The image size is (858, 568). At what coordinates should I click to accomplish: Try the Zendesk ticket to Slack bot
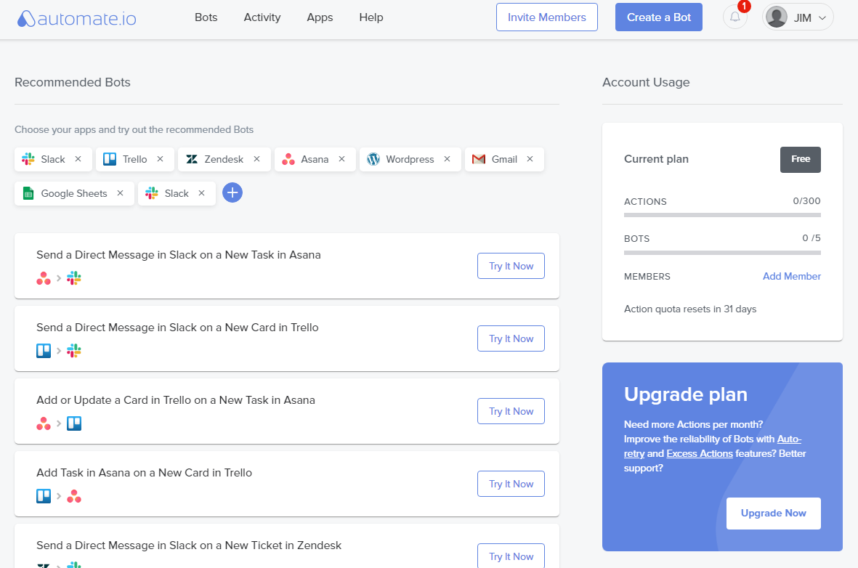click(x=511, y=556)
